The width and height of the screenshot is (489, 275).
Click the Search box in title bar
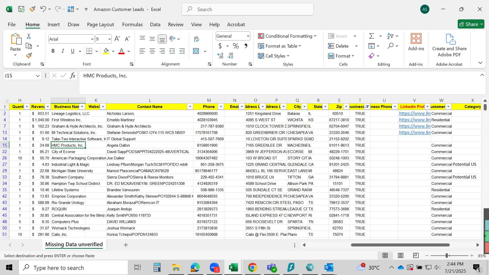[x=248, y=9]
